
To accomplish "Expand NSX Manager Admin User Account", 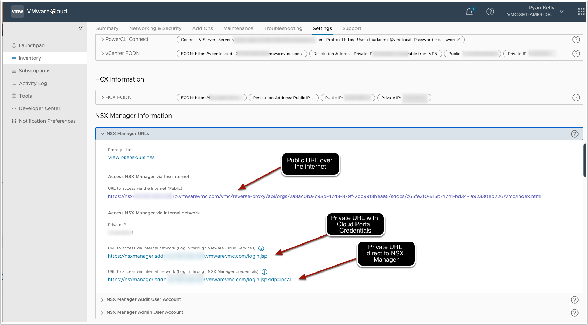I will point(102,313).
